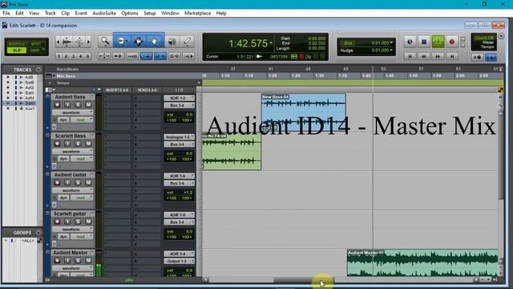Screen dimensions: 513x289
Task: Open the Clip menu
Action: (x=66, y=13)
